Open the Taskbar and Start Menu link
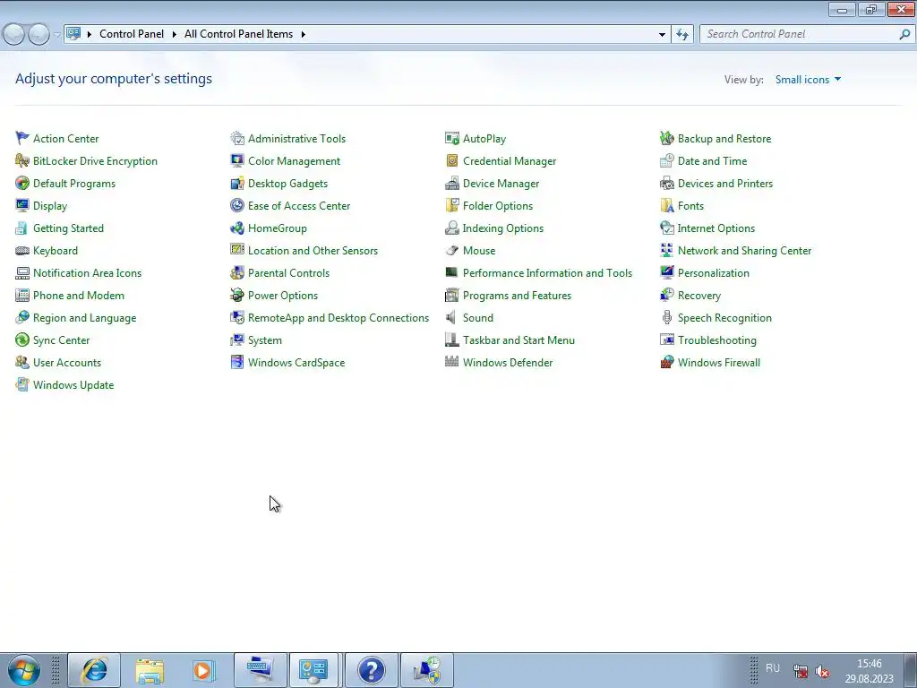Image resolution: width=917 pixels, height=688 pixels. 518,340
